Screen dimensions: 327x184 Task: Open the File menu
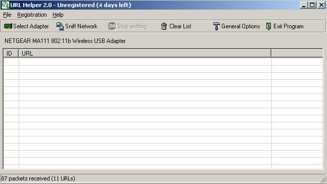(x=7, y=15)
